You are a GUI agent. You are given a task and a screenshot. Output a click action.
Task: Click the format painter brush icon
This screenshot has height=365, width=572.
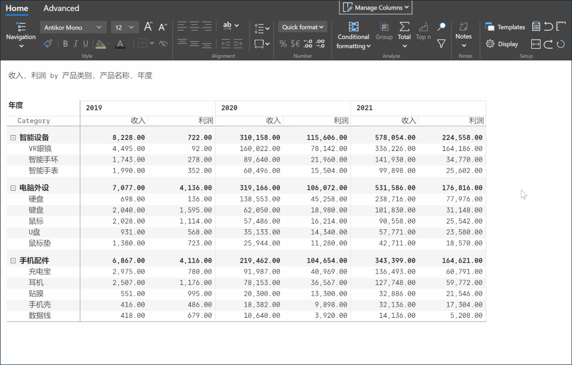(48, 44)
